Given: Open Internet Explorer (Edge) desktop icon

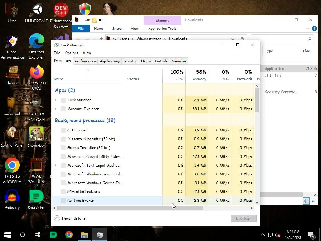Looking at the screenshot, I should pyautogui.click(x=36, y=46).
